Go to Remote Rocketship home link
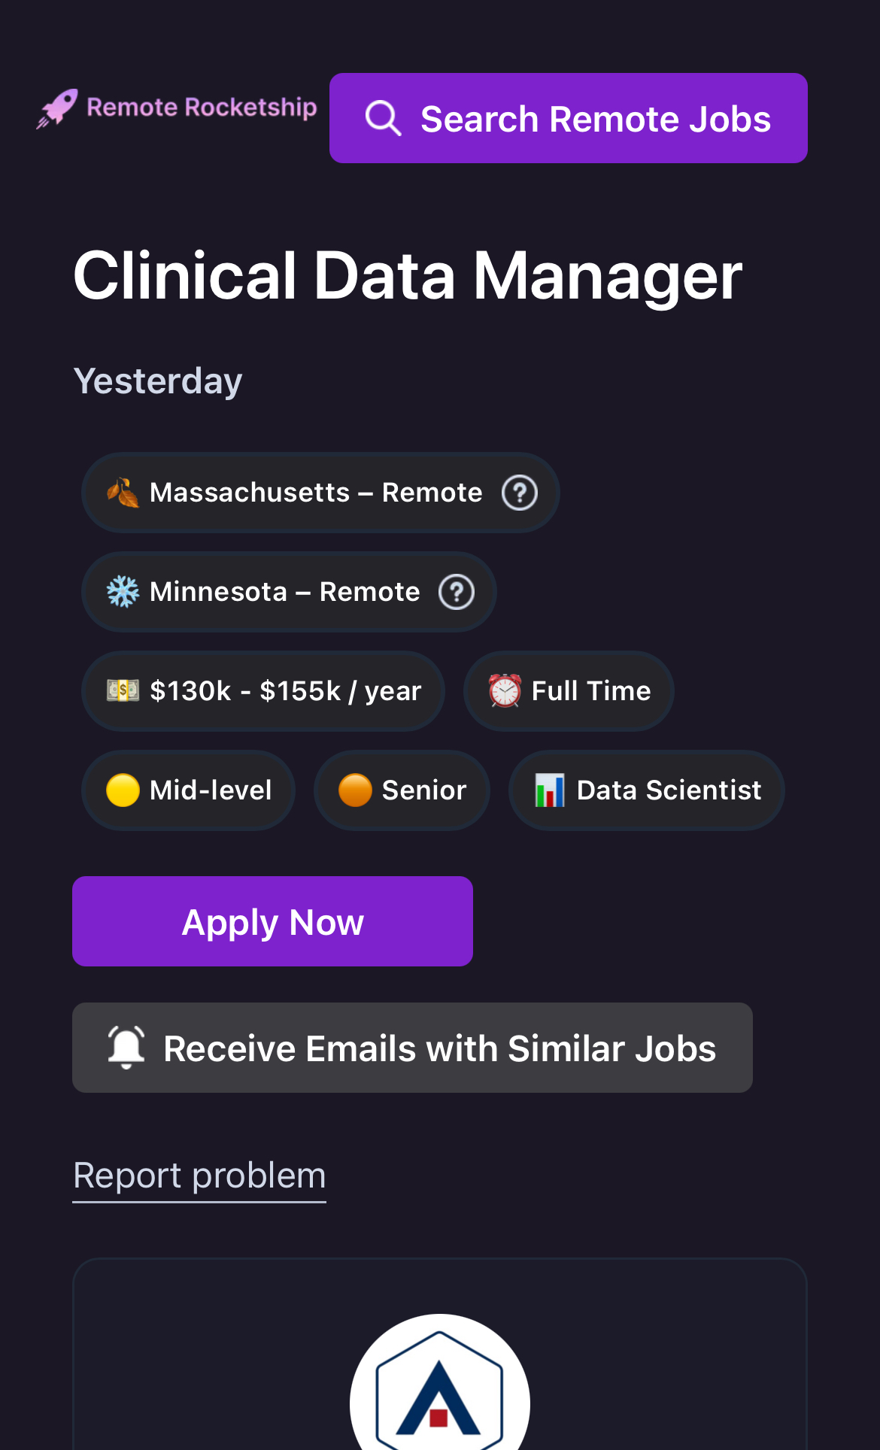880x1450 pixels. pos(202,108)
